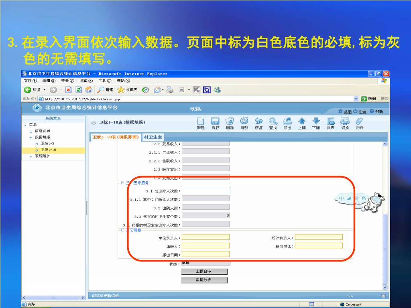The image size is (411, 308).
Task: Open the Back button history dropdown
Action: click(44, 90)
